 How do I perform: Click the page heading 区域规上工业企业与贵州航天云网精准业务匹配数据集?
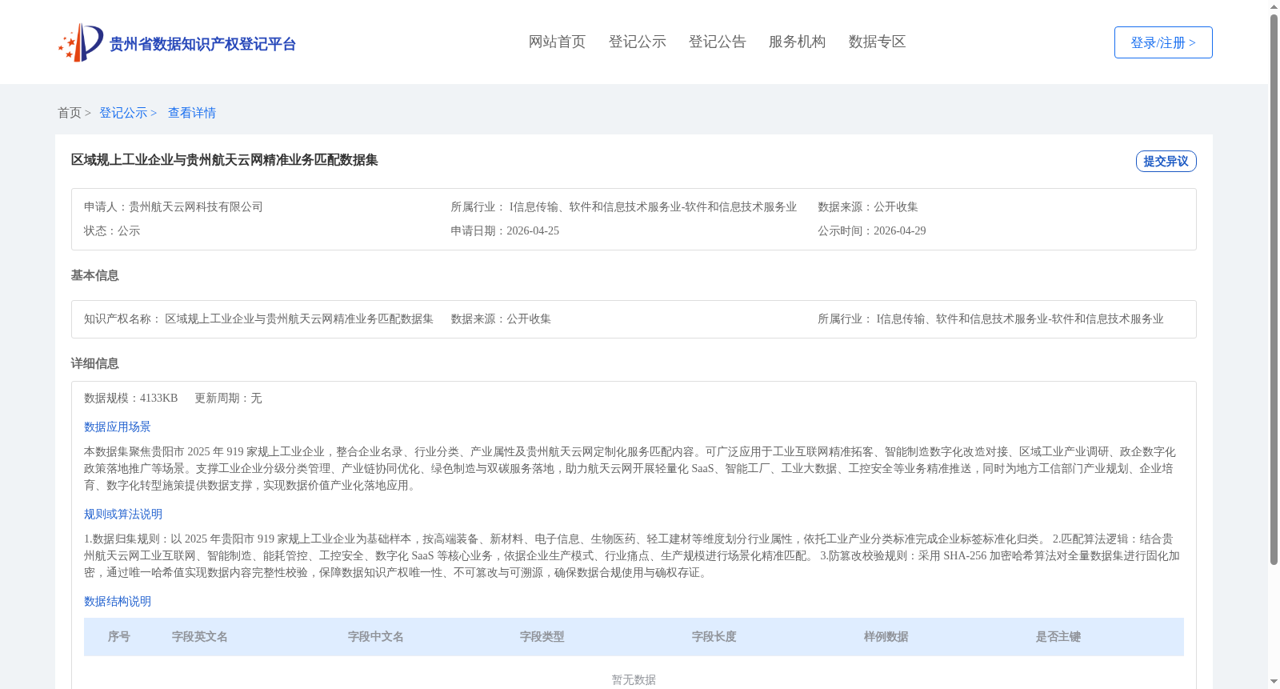coord(225,160)
